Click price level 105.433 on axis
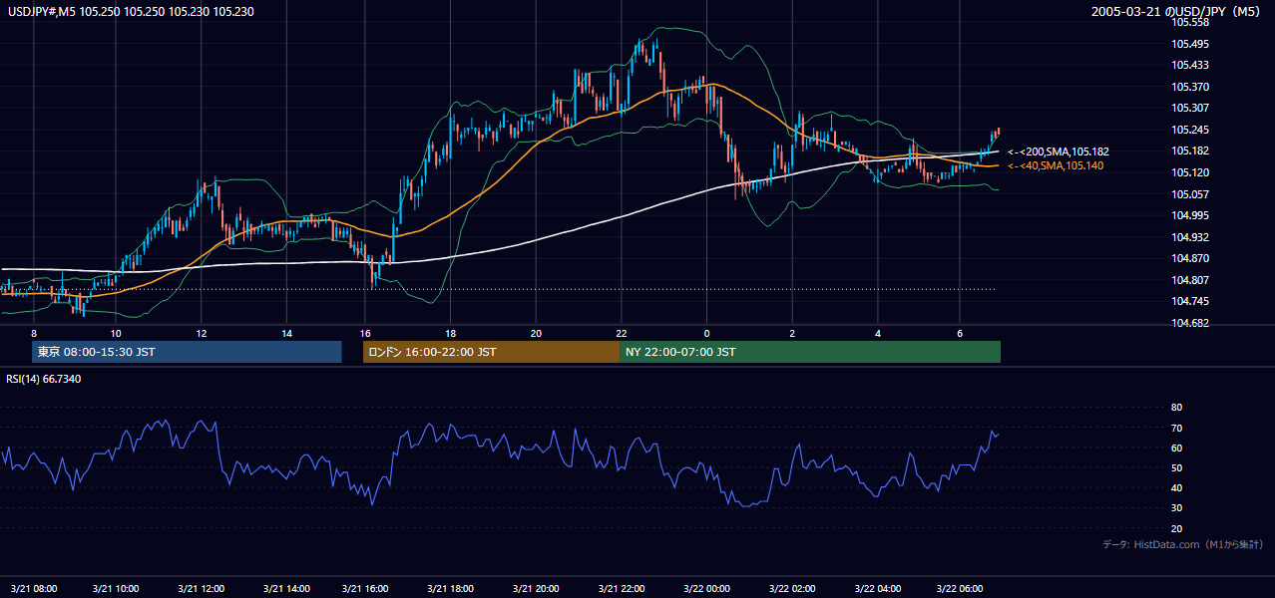This screenshot has height=598, width=1275. (1191, 65)
